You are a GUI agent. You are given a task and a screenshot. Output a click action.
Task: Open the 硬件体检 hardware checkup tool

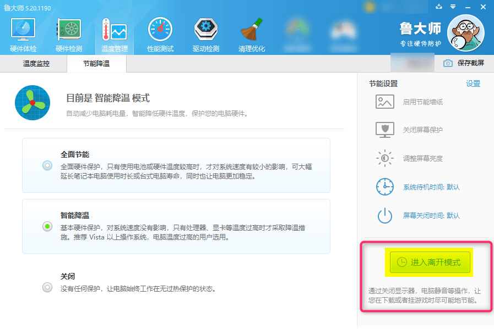(x=23, y=35)
